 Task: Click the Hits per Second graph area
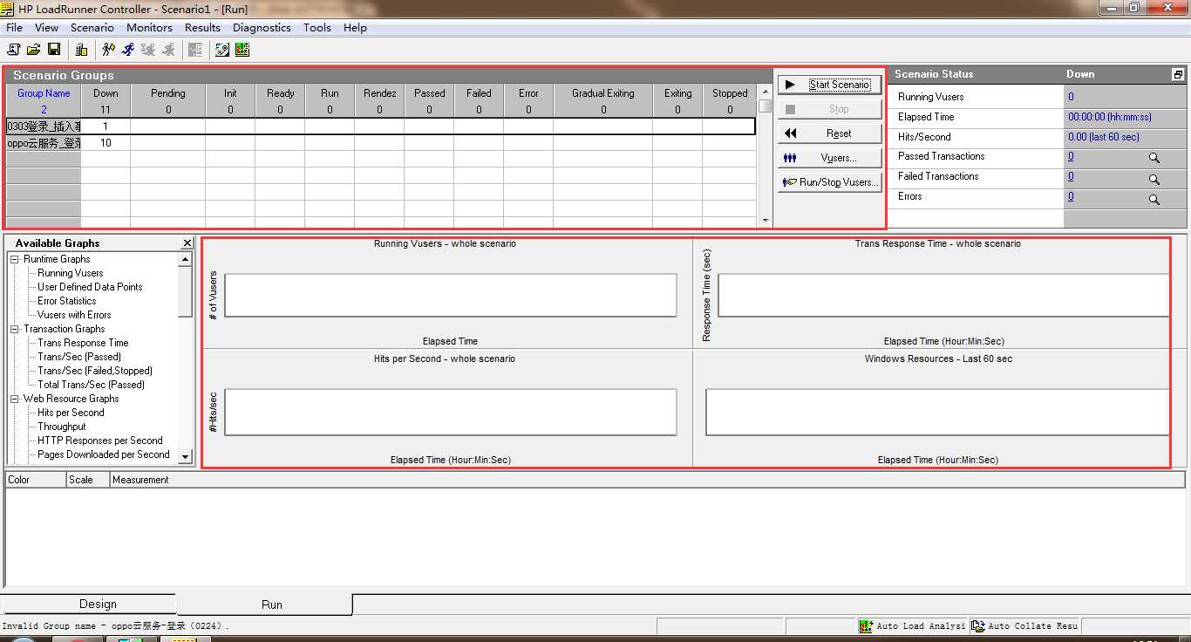point(450,412)
